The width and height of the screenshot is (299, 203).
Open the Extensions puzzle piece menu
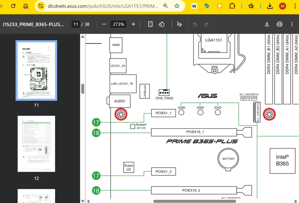tap(232, 6)
